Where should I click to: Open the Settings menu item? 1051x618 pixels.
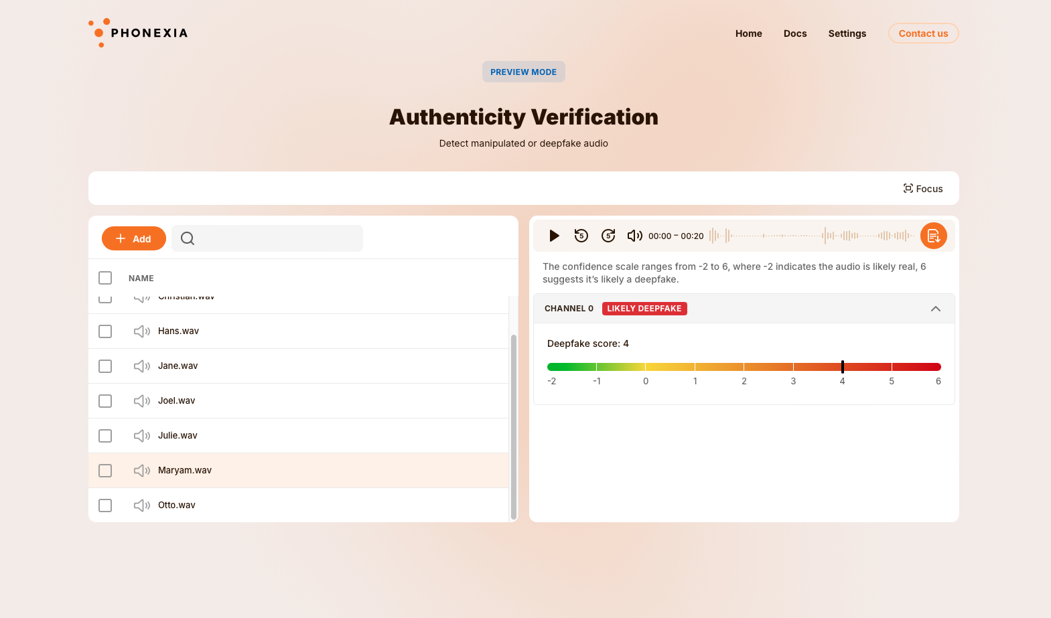pyautogui.click(x=847, y=33)
